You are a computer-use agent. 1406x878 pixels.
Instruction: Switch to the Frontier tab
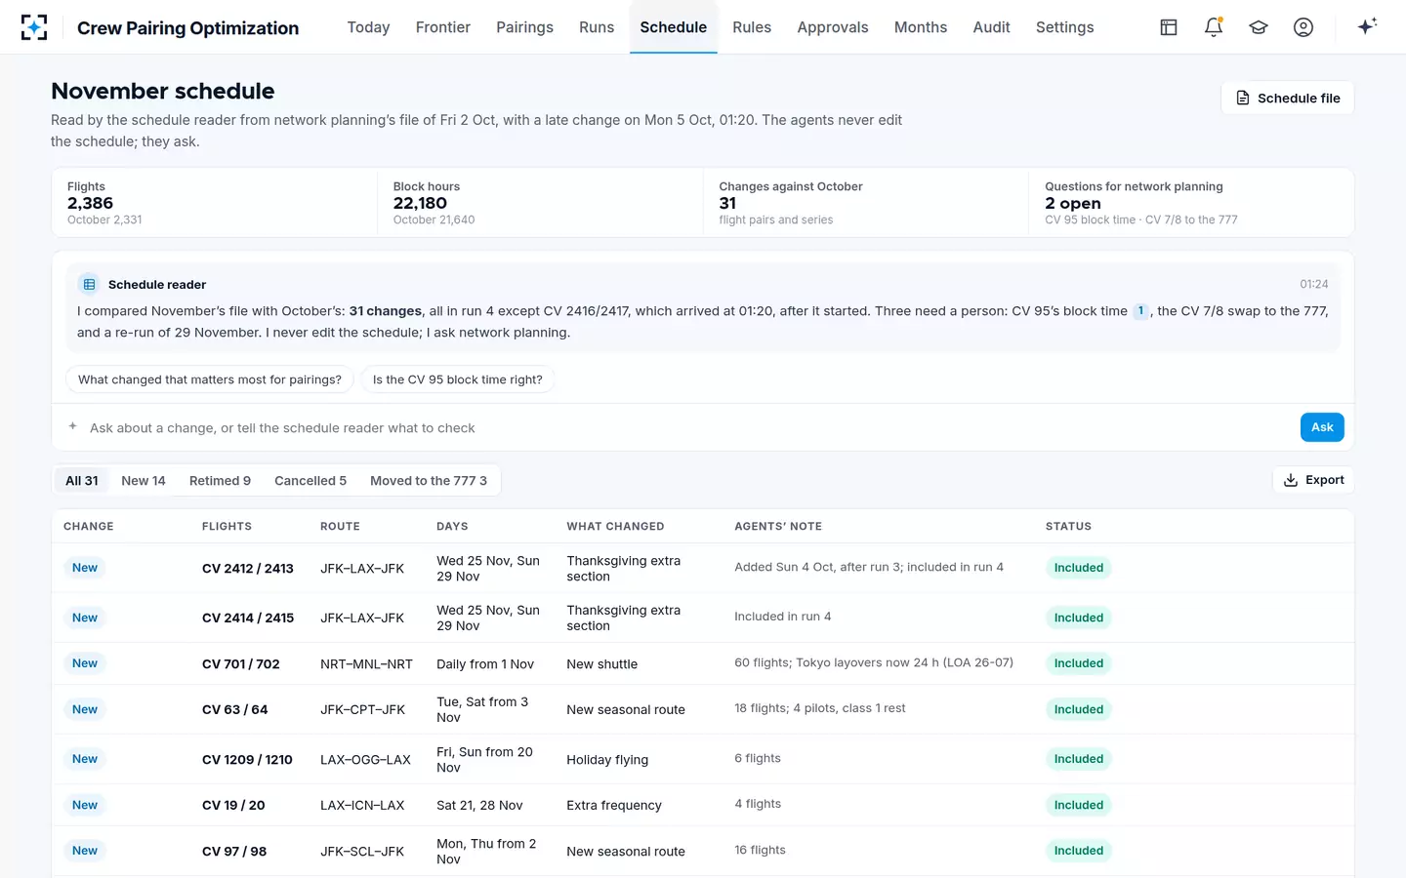pos(442,27)
